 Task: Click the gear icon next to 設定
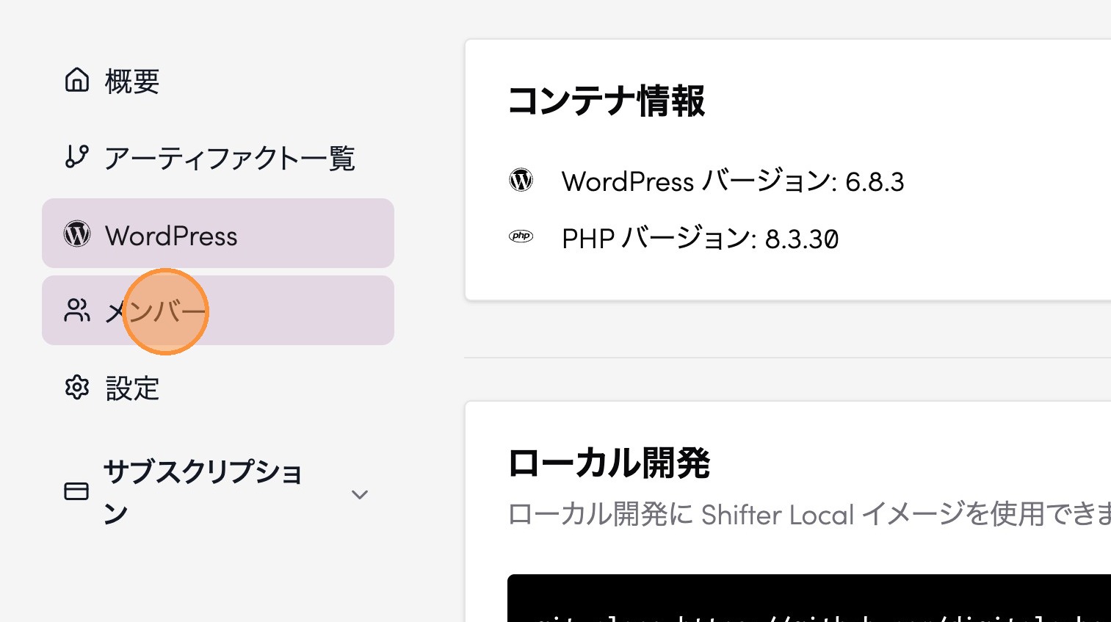coord(77,387)
